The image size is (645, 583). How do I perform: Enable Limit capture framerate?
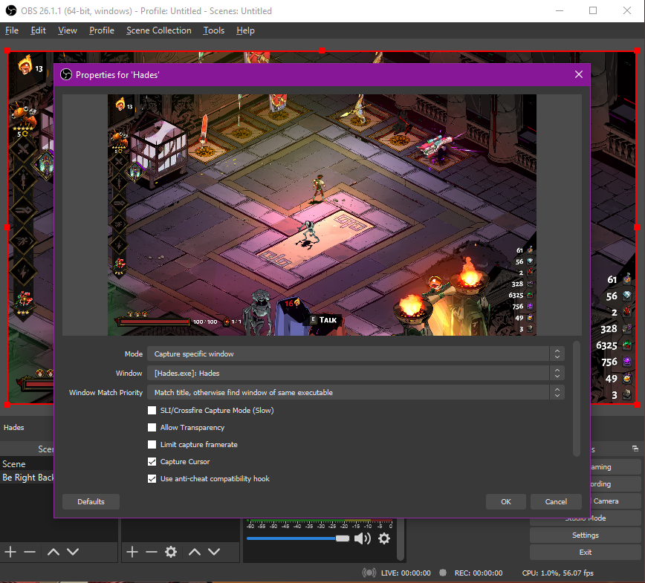tap(152, 444)
